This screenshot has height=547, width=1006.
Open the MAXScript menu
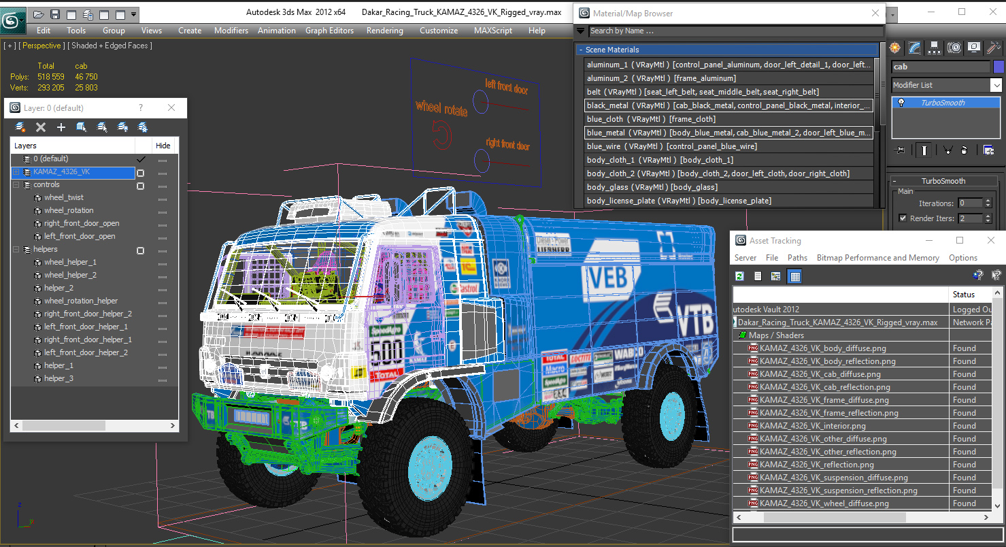pyautogui.click(x=493, y=31)
